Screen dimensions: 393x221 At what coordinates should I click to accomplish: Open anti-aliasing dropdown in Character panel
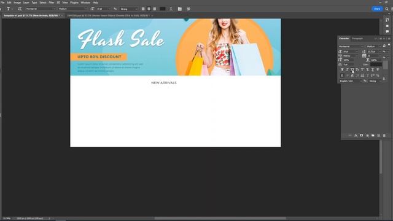pyautogui.click(x=375, y=81)
